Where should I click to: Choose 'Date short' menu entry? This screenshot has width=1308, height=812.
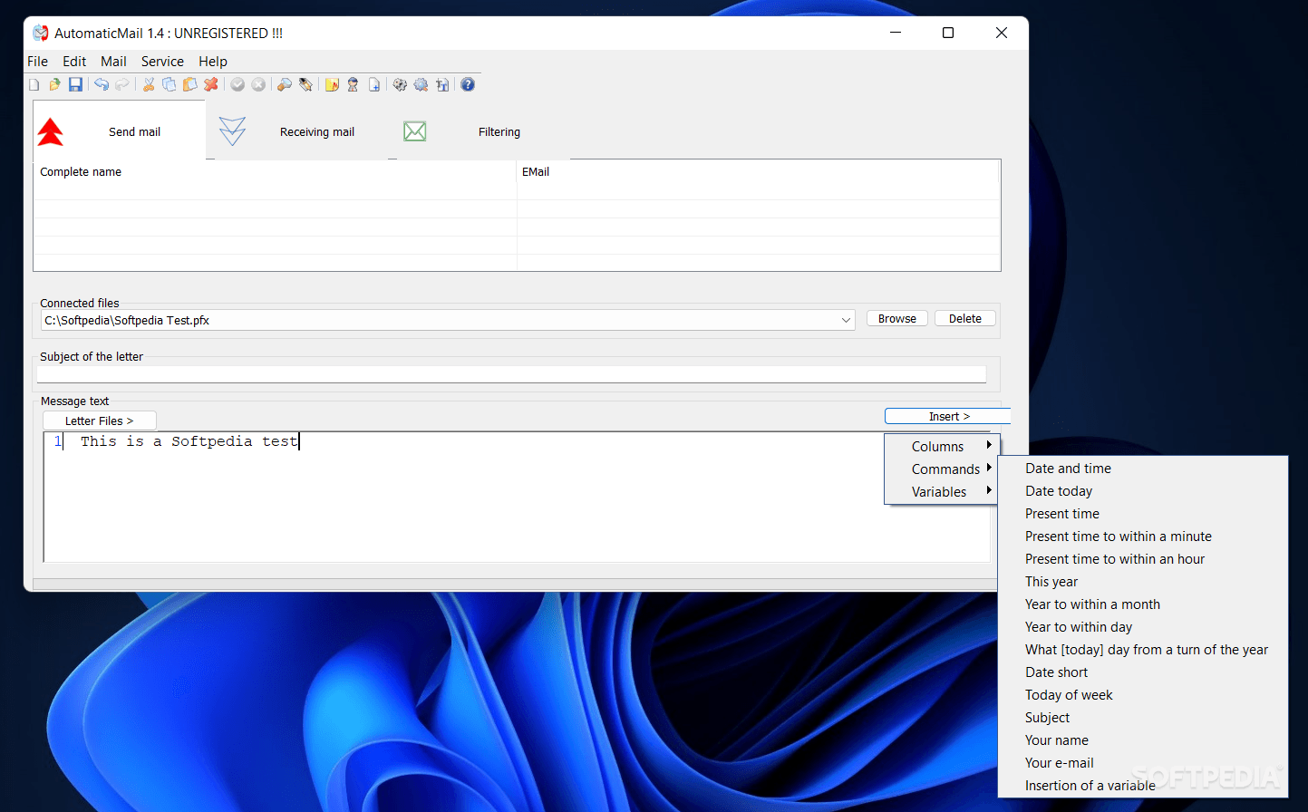1143,672
